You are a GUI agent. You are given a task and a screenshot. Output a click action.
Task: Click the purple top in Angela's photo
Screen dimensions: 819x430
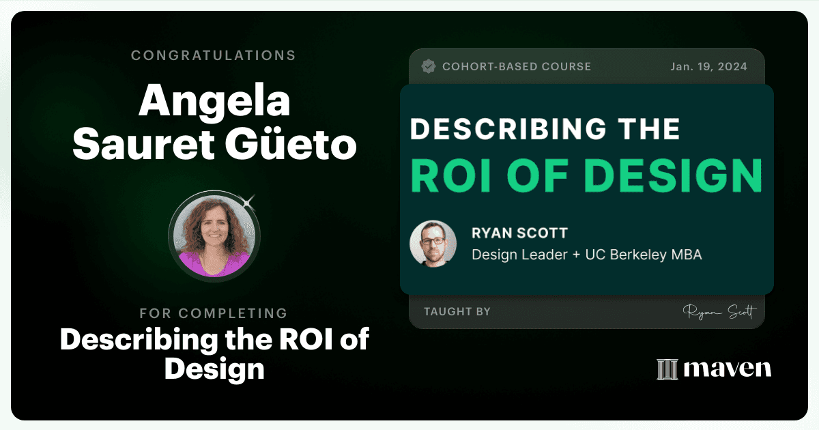coord(214,264)
